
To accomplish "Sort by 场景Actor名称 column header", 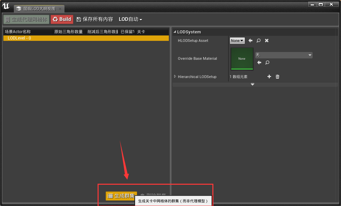I will tap(28, 32).
